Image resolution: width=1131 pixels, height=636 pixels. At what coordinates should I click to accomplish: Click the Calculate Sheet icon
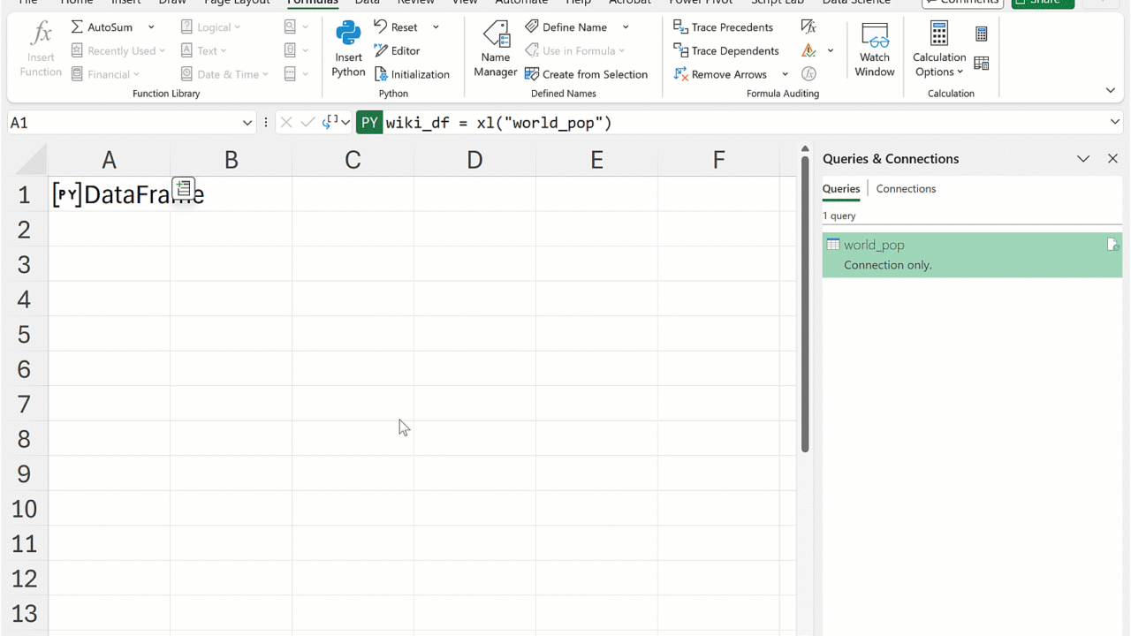[x=982, y=64]
